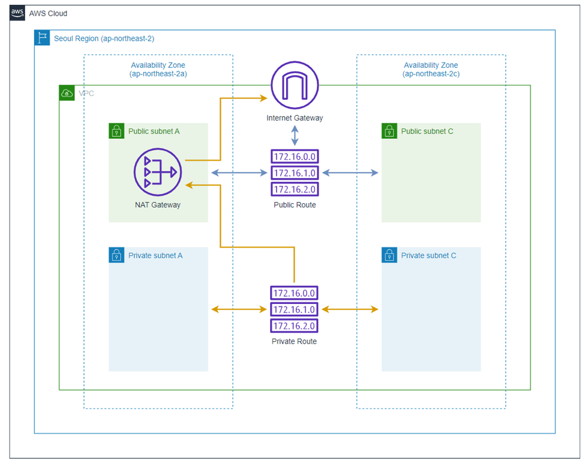Select the VPC cloud icon
The image size is (585, 465).
[66, 93]
